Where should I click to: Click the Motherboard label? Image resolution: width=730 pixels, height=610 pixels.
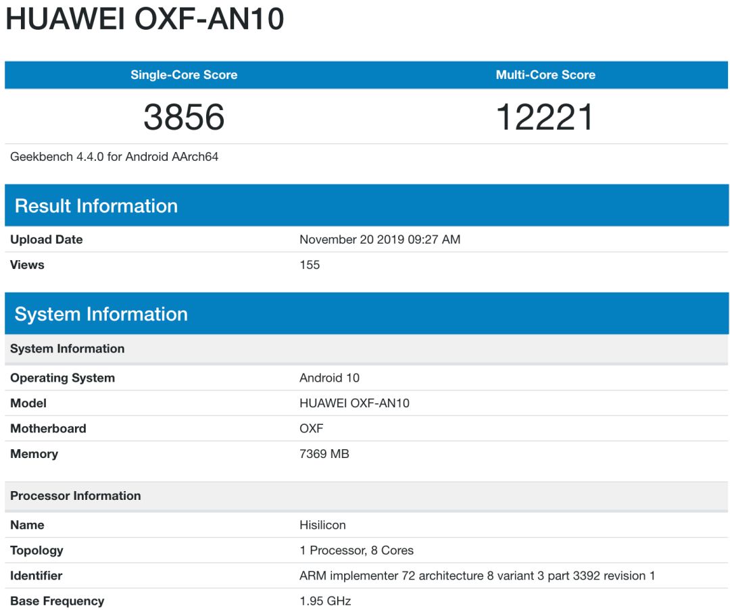pyautogui.click(x=49, y=428)
